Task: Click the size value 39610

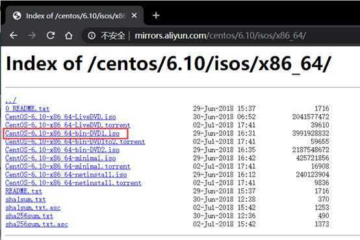Action: tap(320, 125)
